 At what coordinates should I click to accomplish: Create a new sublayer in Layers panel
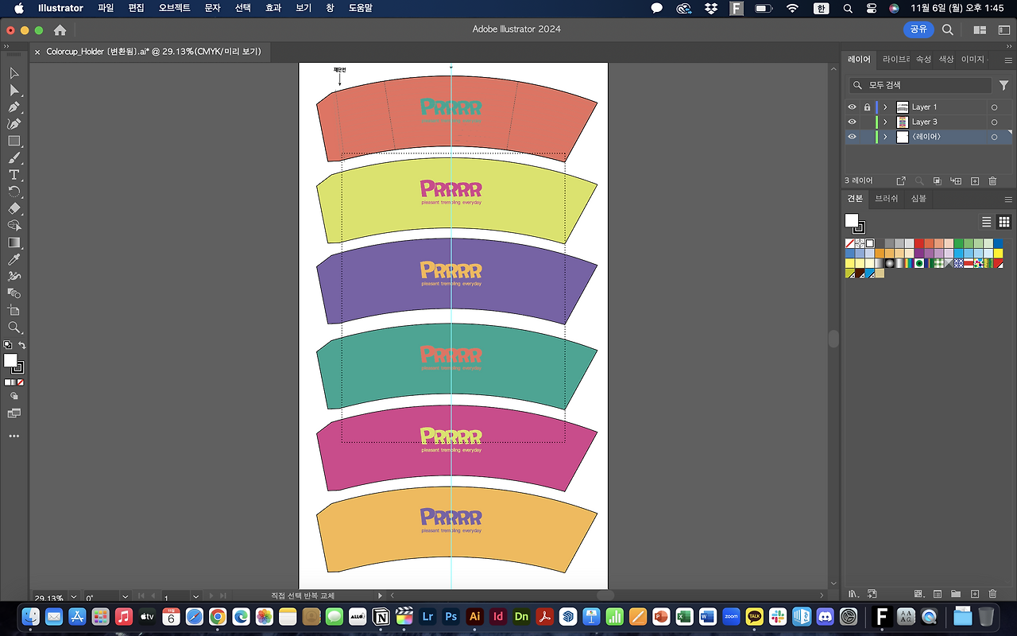click(x=956, y=181)
